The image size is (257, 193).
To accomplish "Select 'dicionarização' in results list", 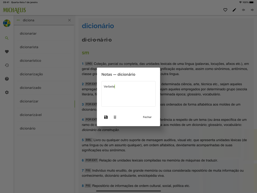I will [x=44, y=74].
